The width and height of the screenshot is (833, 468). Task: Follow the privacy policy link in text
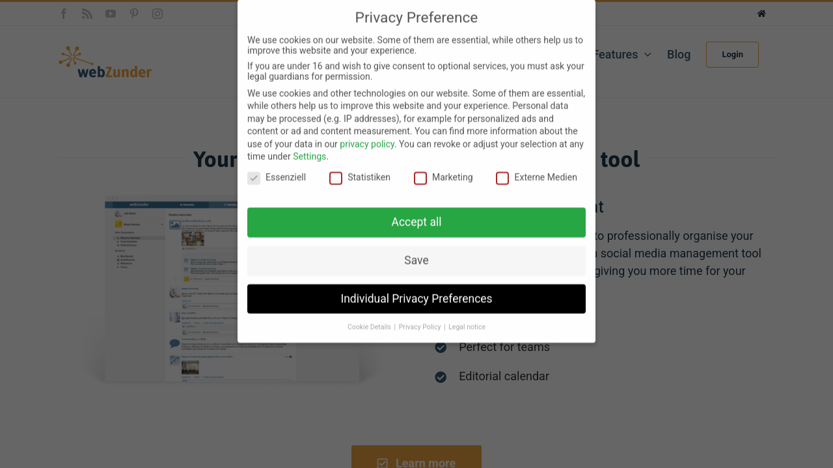point(367,144)
